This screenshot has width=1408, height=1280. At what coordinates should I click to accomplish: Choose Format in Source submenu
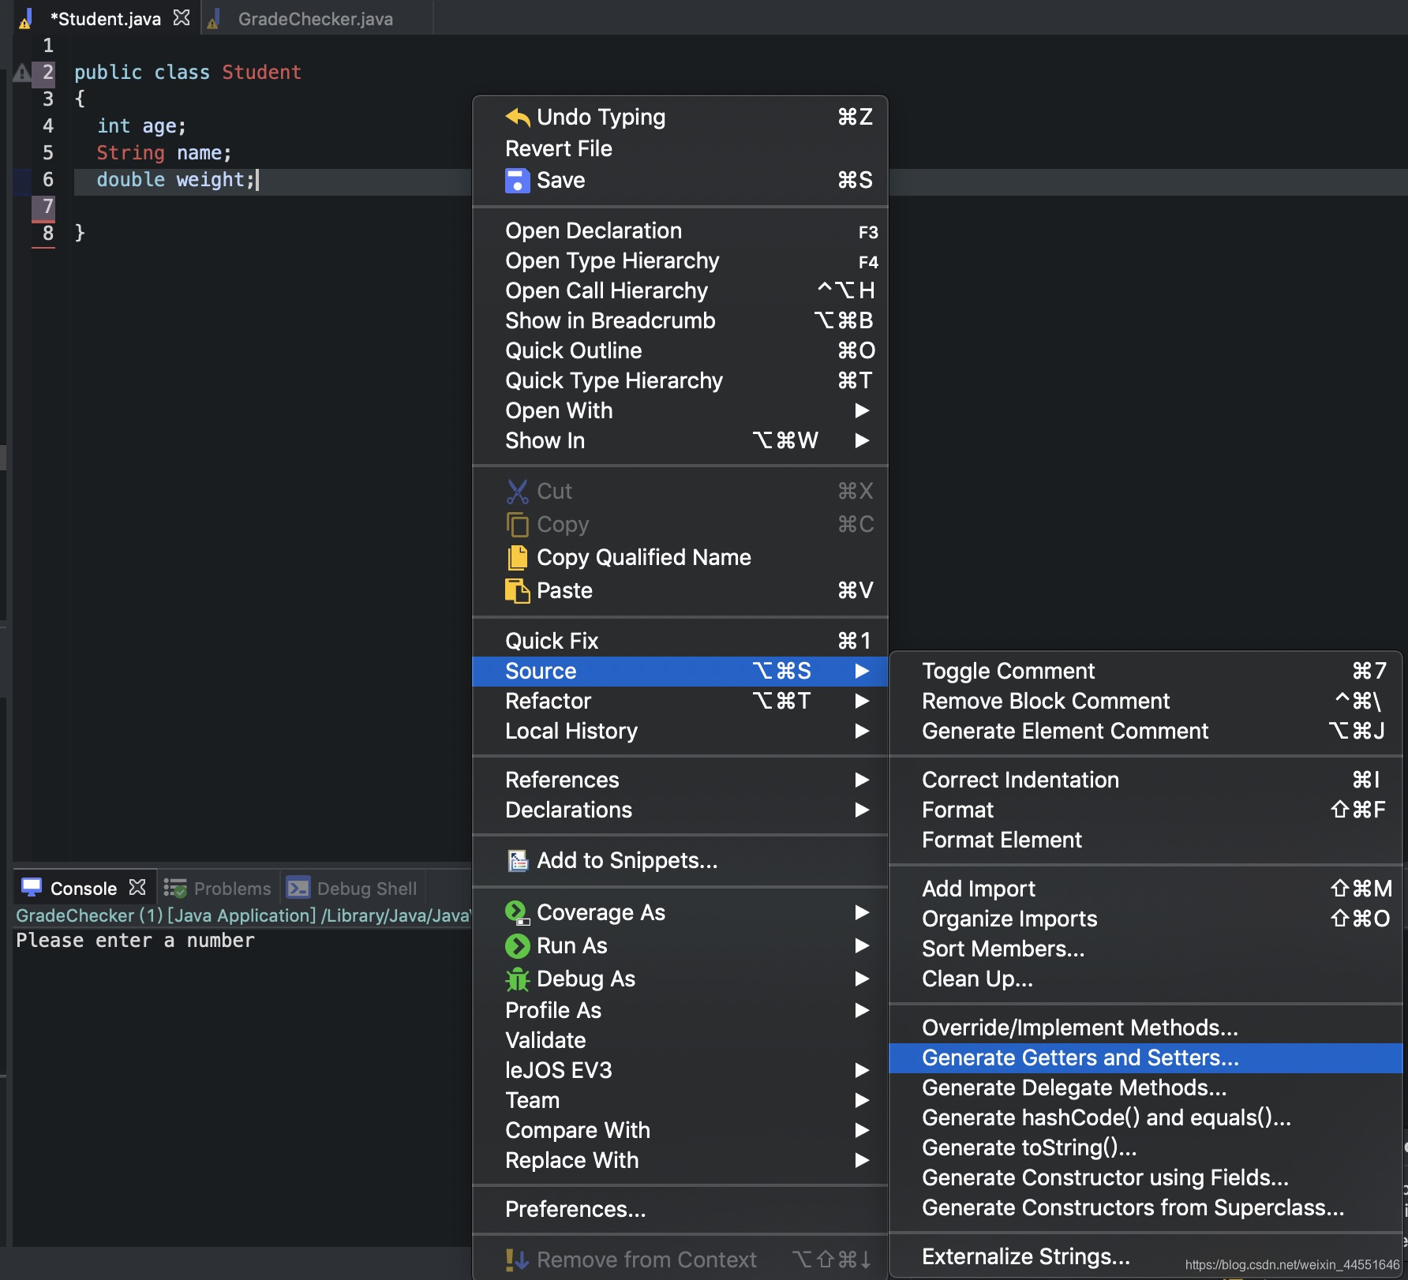tap(1145, 810)
